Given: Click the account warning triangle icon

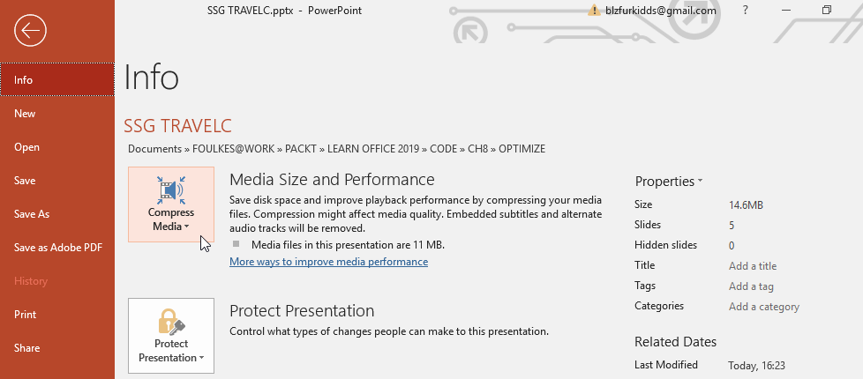Looking at the screenshot, I should point(594,11).
